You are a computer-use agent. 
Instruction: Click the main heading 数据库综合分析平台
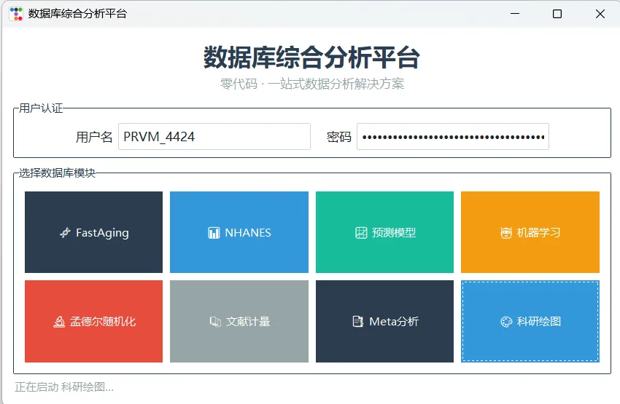pos(311,58)
